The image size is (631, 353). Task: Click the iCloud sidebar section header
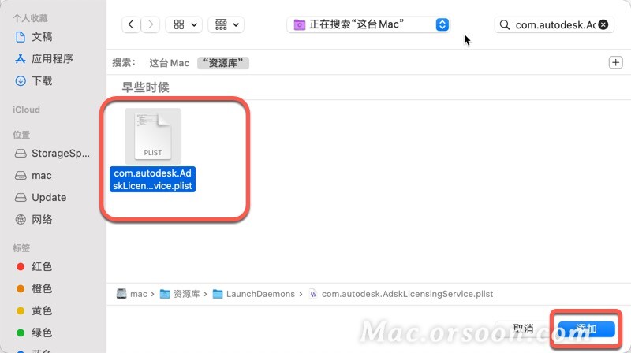click(x=26, y=110)
